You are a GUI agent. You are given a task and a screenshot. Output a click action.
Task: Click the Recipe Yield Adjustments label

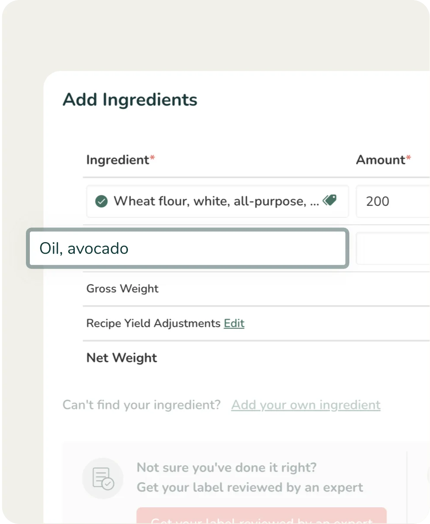pos(153,323)
